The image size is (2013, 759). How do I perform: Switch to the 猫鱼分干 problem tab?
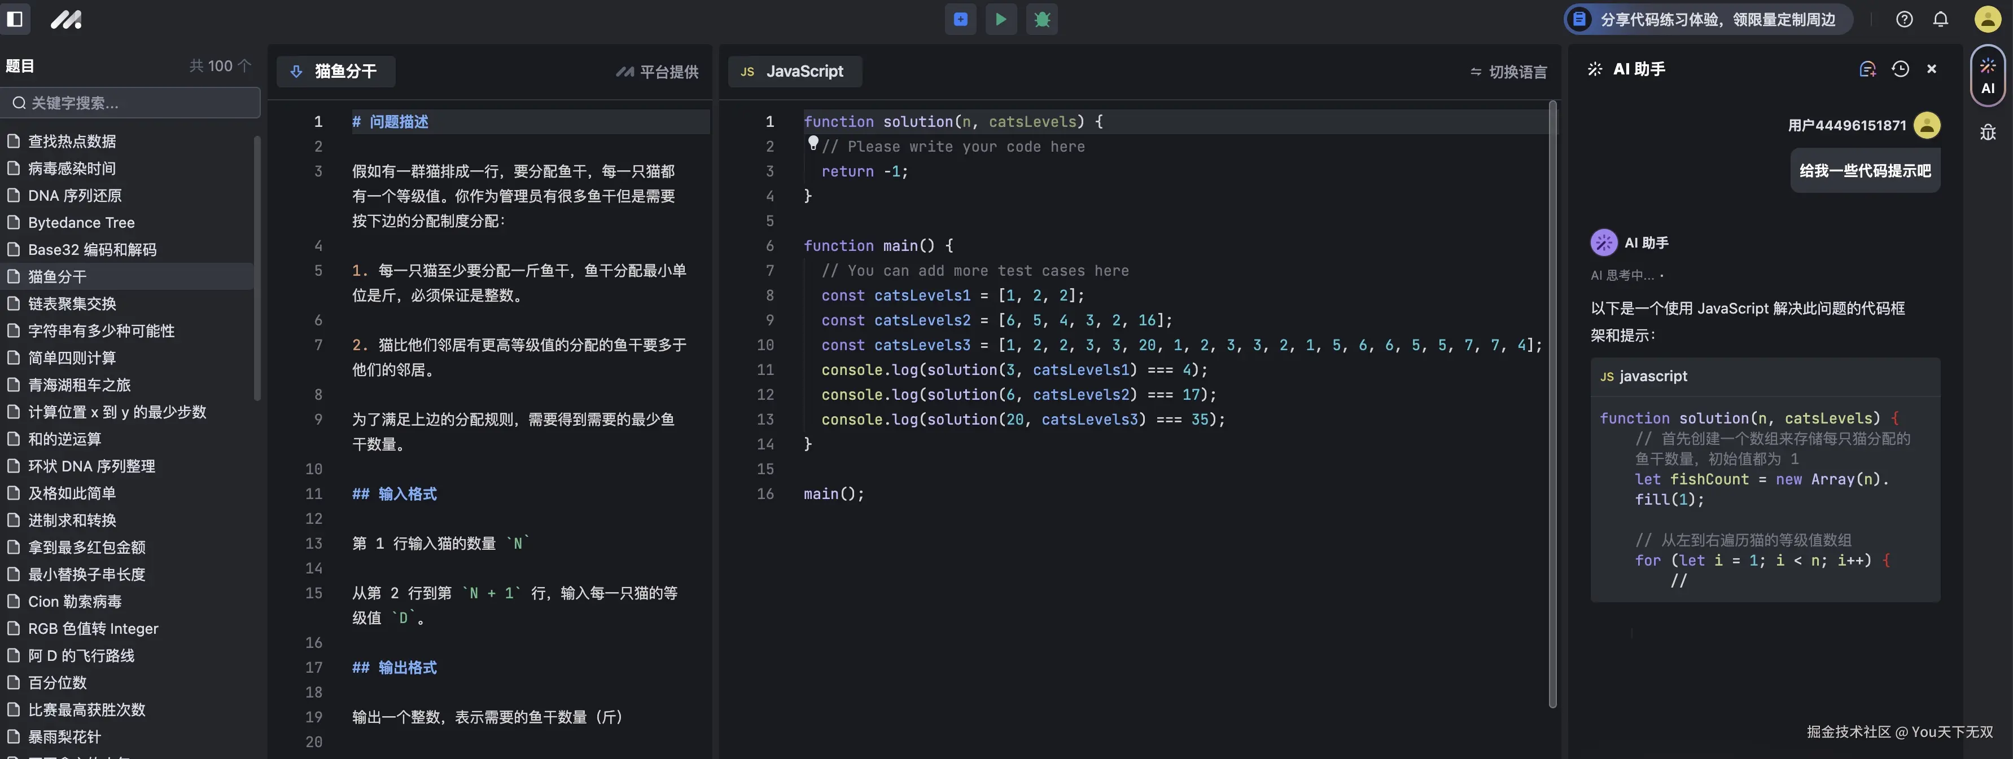click(x=335, y=71)
